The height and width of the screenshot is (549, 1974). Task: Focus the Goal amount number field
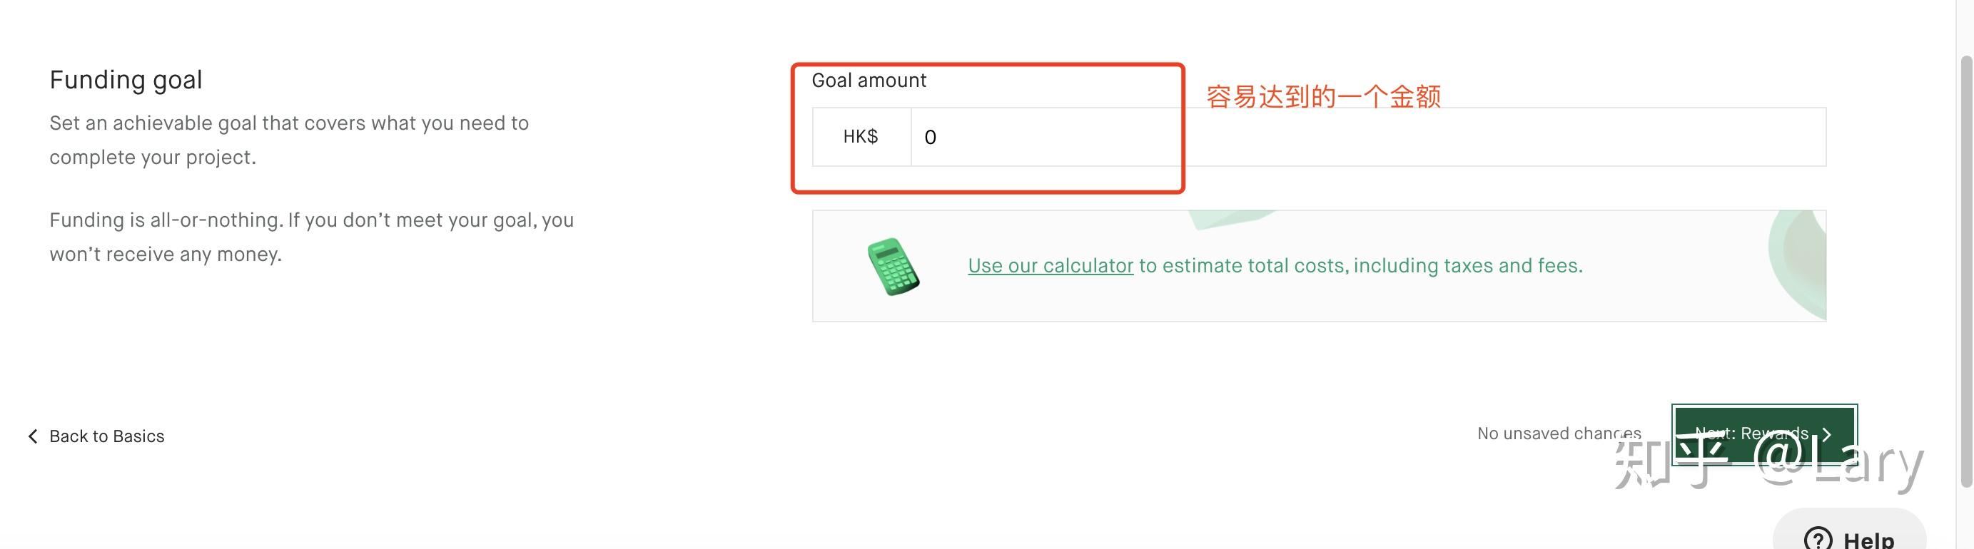[1042, 136]
